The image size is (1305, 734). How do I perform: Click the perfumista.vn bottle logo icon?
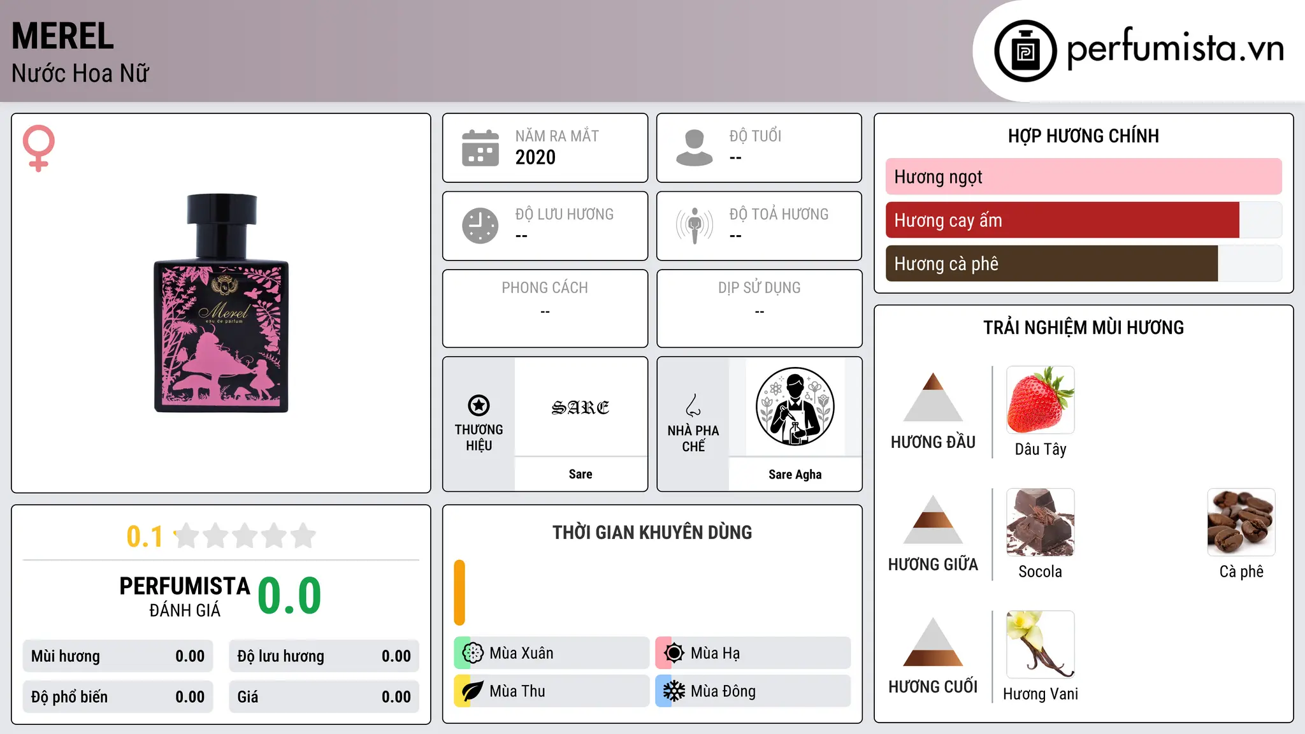click(x=1025, y=51)
